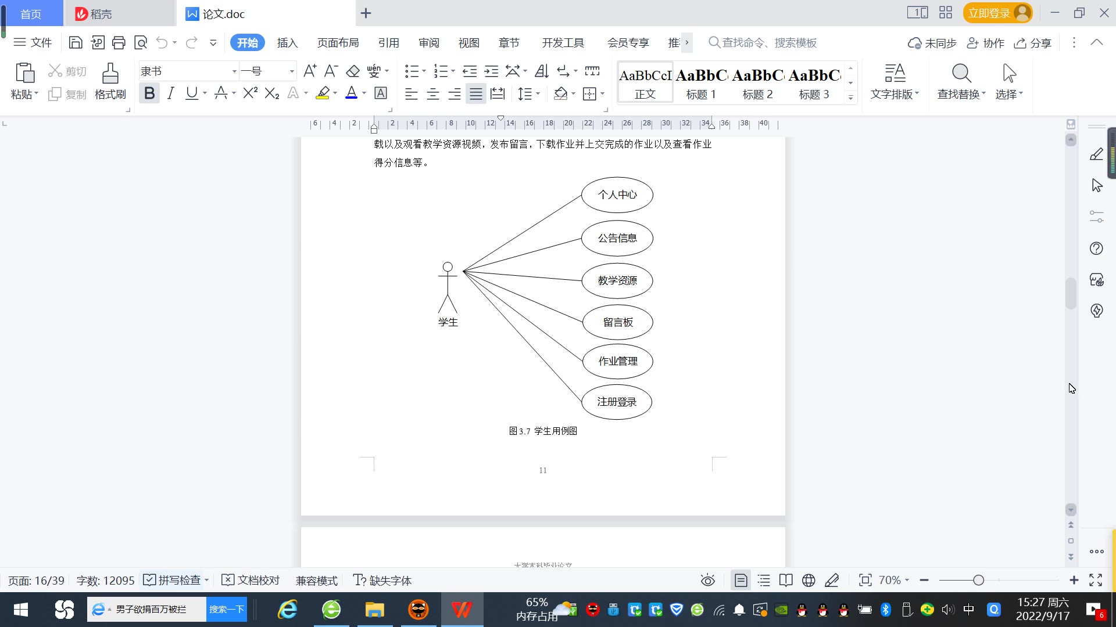Center align the paragraph
1116x627 pixels.
coord(433,93)
